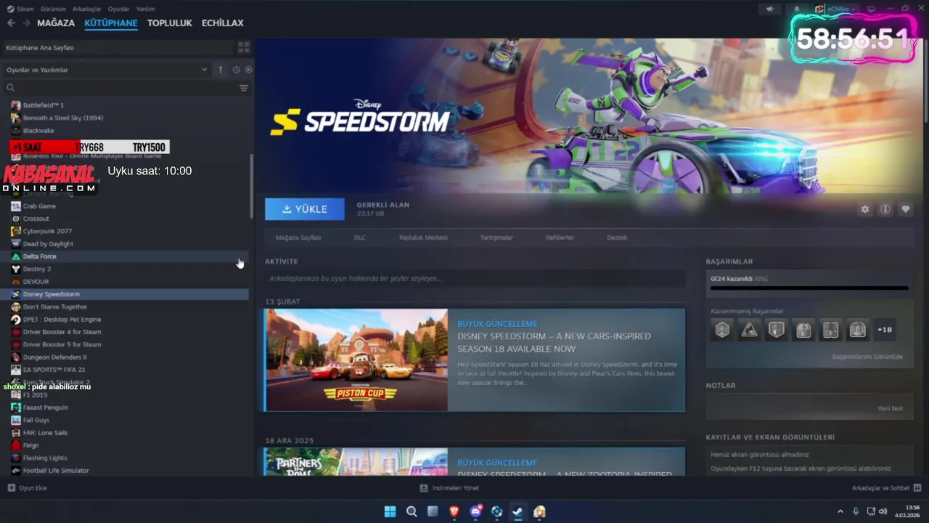The image size is (929, 523).
Task: Show remaining +18 achievements
Action: (x=885, y=330)
